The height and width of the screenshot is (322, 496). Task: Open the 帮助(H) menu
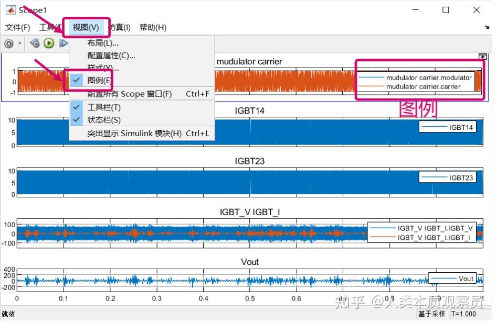pyautogui.click(x=153, y=27)
